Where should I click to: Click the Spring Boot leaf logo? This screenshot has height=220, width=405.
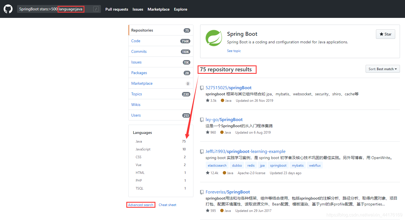[214, 38]
